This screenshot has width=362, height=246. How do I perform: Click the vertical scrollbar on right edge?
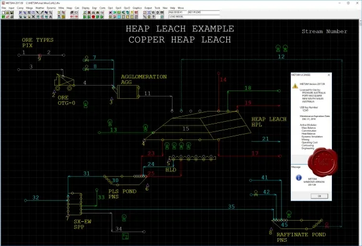[360, 131]
